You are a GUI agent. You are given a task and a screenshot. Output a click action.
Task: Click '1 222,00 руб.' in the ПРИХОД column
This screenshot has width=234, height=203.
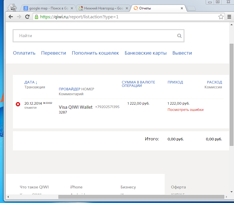(178, 104)
